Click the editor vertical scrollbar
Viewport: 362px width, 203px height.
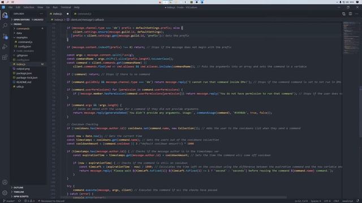pyautogui.click(x=360, y=111)
